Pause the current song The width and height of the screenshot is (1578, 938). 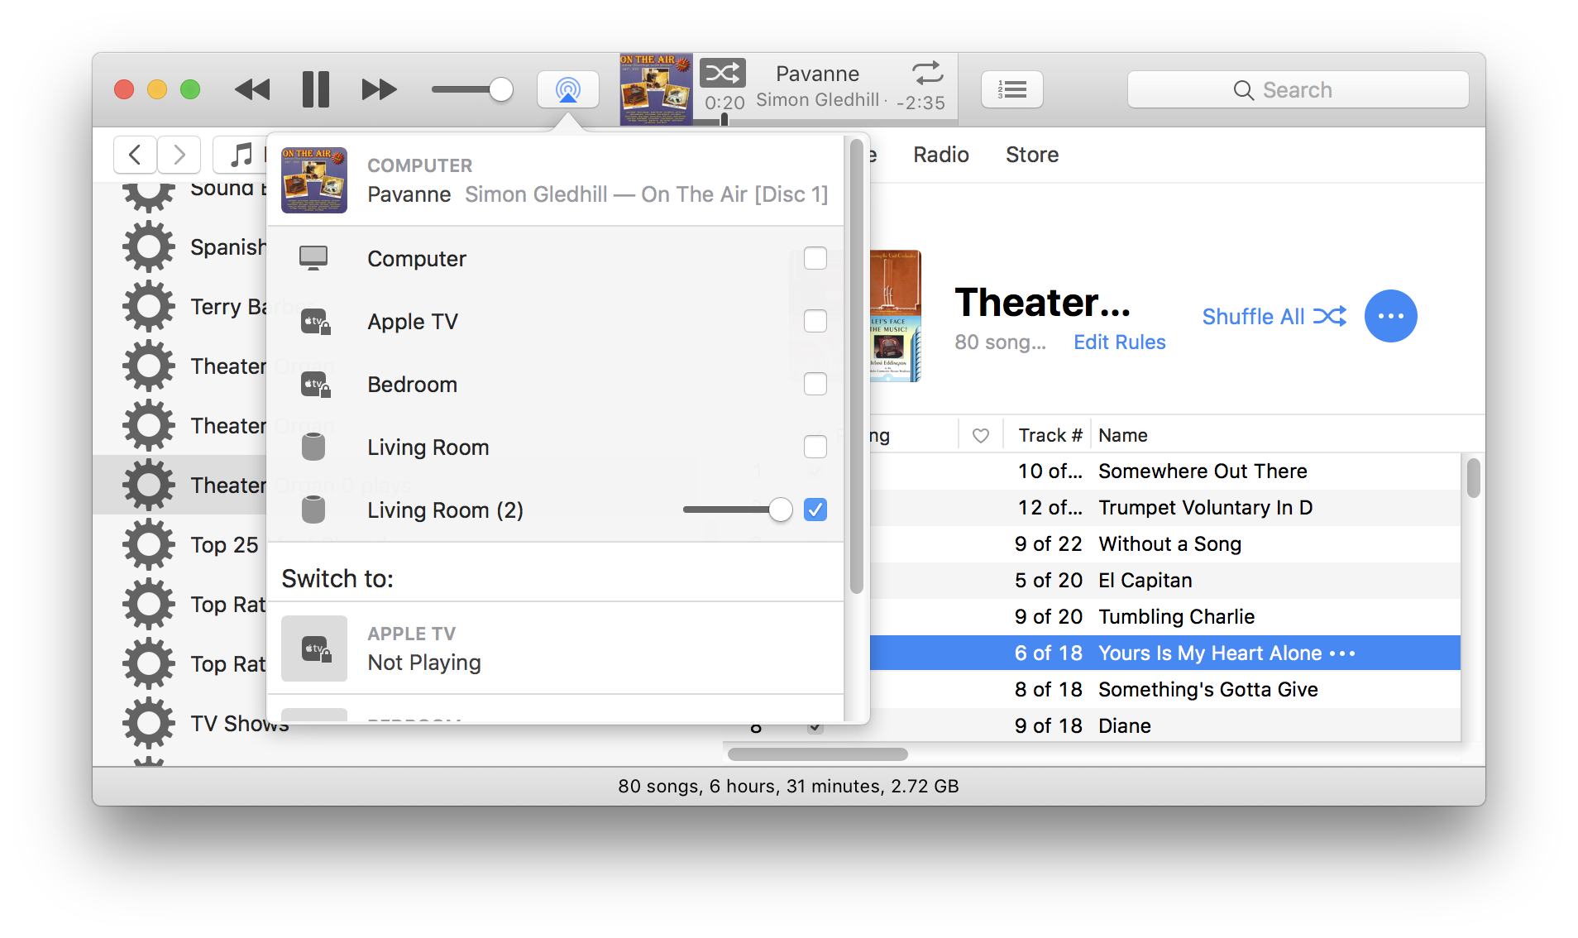click(315, 89)
